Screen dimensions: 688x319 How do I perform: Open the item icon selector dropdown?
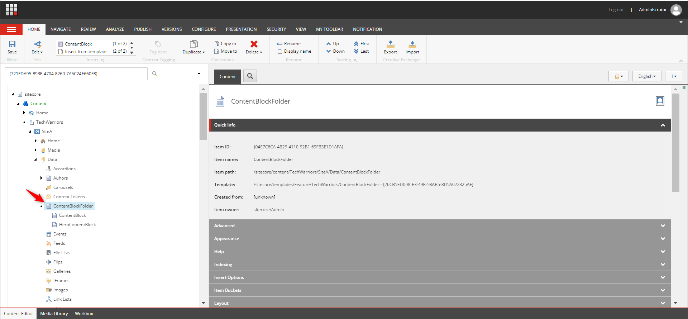click(x=618, y=76)
